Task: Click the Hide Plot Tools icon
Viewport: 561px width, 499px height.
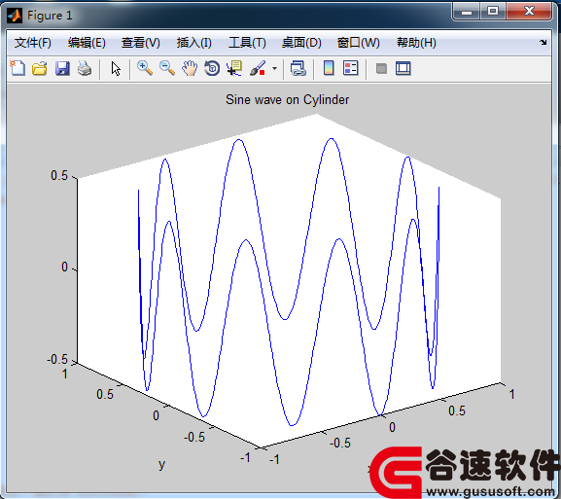Action: click(x=381, y=68)
